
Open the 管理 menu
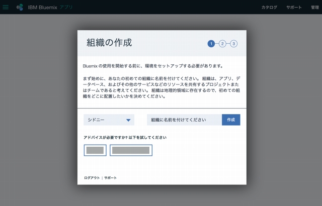[315, 8]
